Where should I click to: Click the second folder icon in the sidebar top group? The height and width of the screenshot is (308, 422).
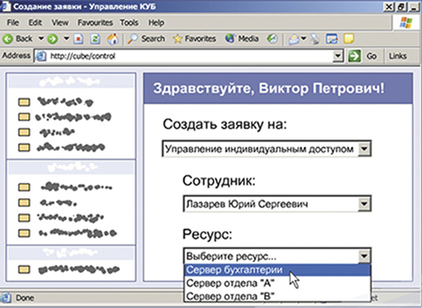(24, 117)
